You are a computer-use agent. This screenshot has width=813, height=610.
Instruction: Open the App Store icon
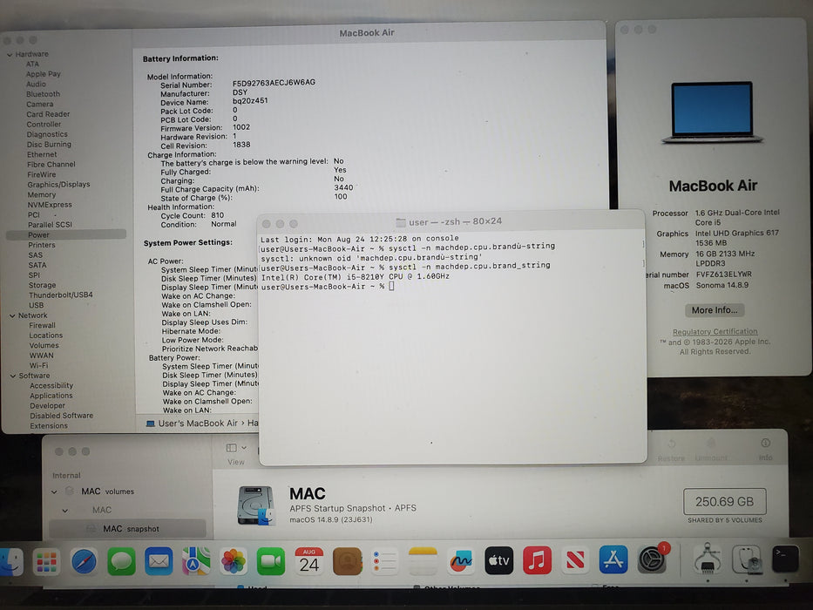(613, 560)
